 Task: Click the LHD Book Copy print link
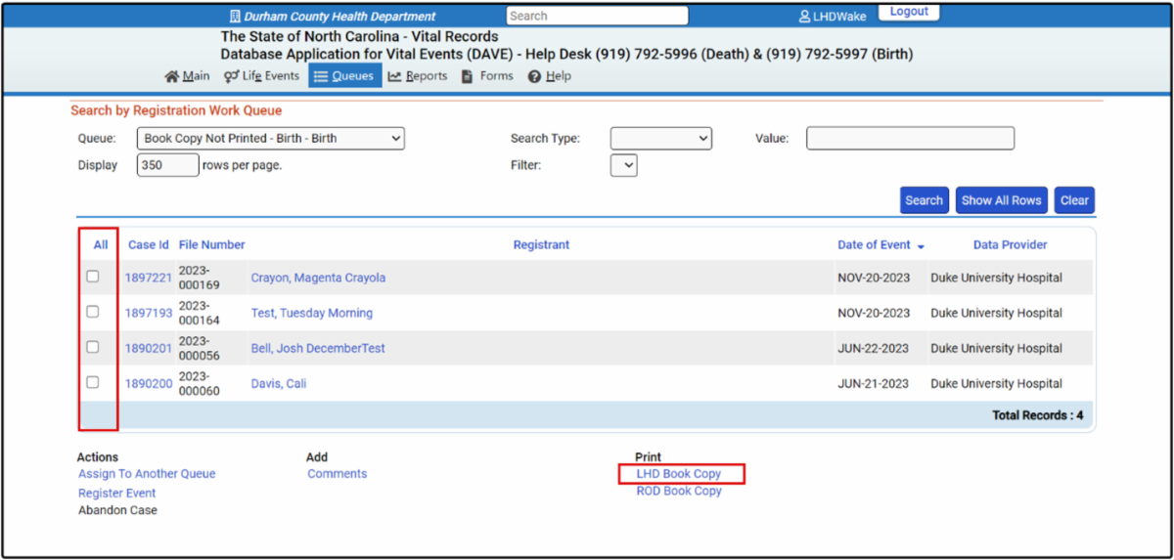[679, 474]
